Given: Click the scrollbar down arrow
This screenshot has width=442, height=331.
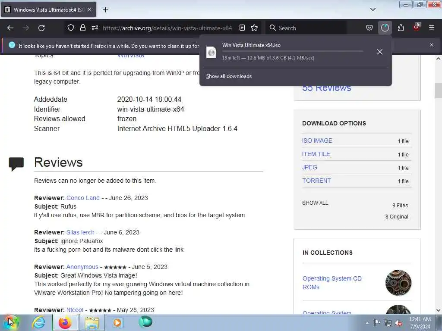Looking at the screenshot, I should click(x=438, y=310).
